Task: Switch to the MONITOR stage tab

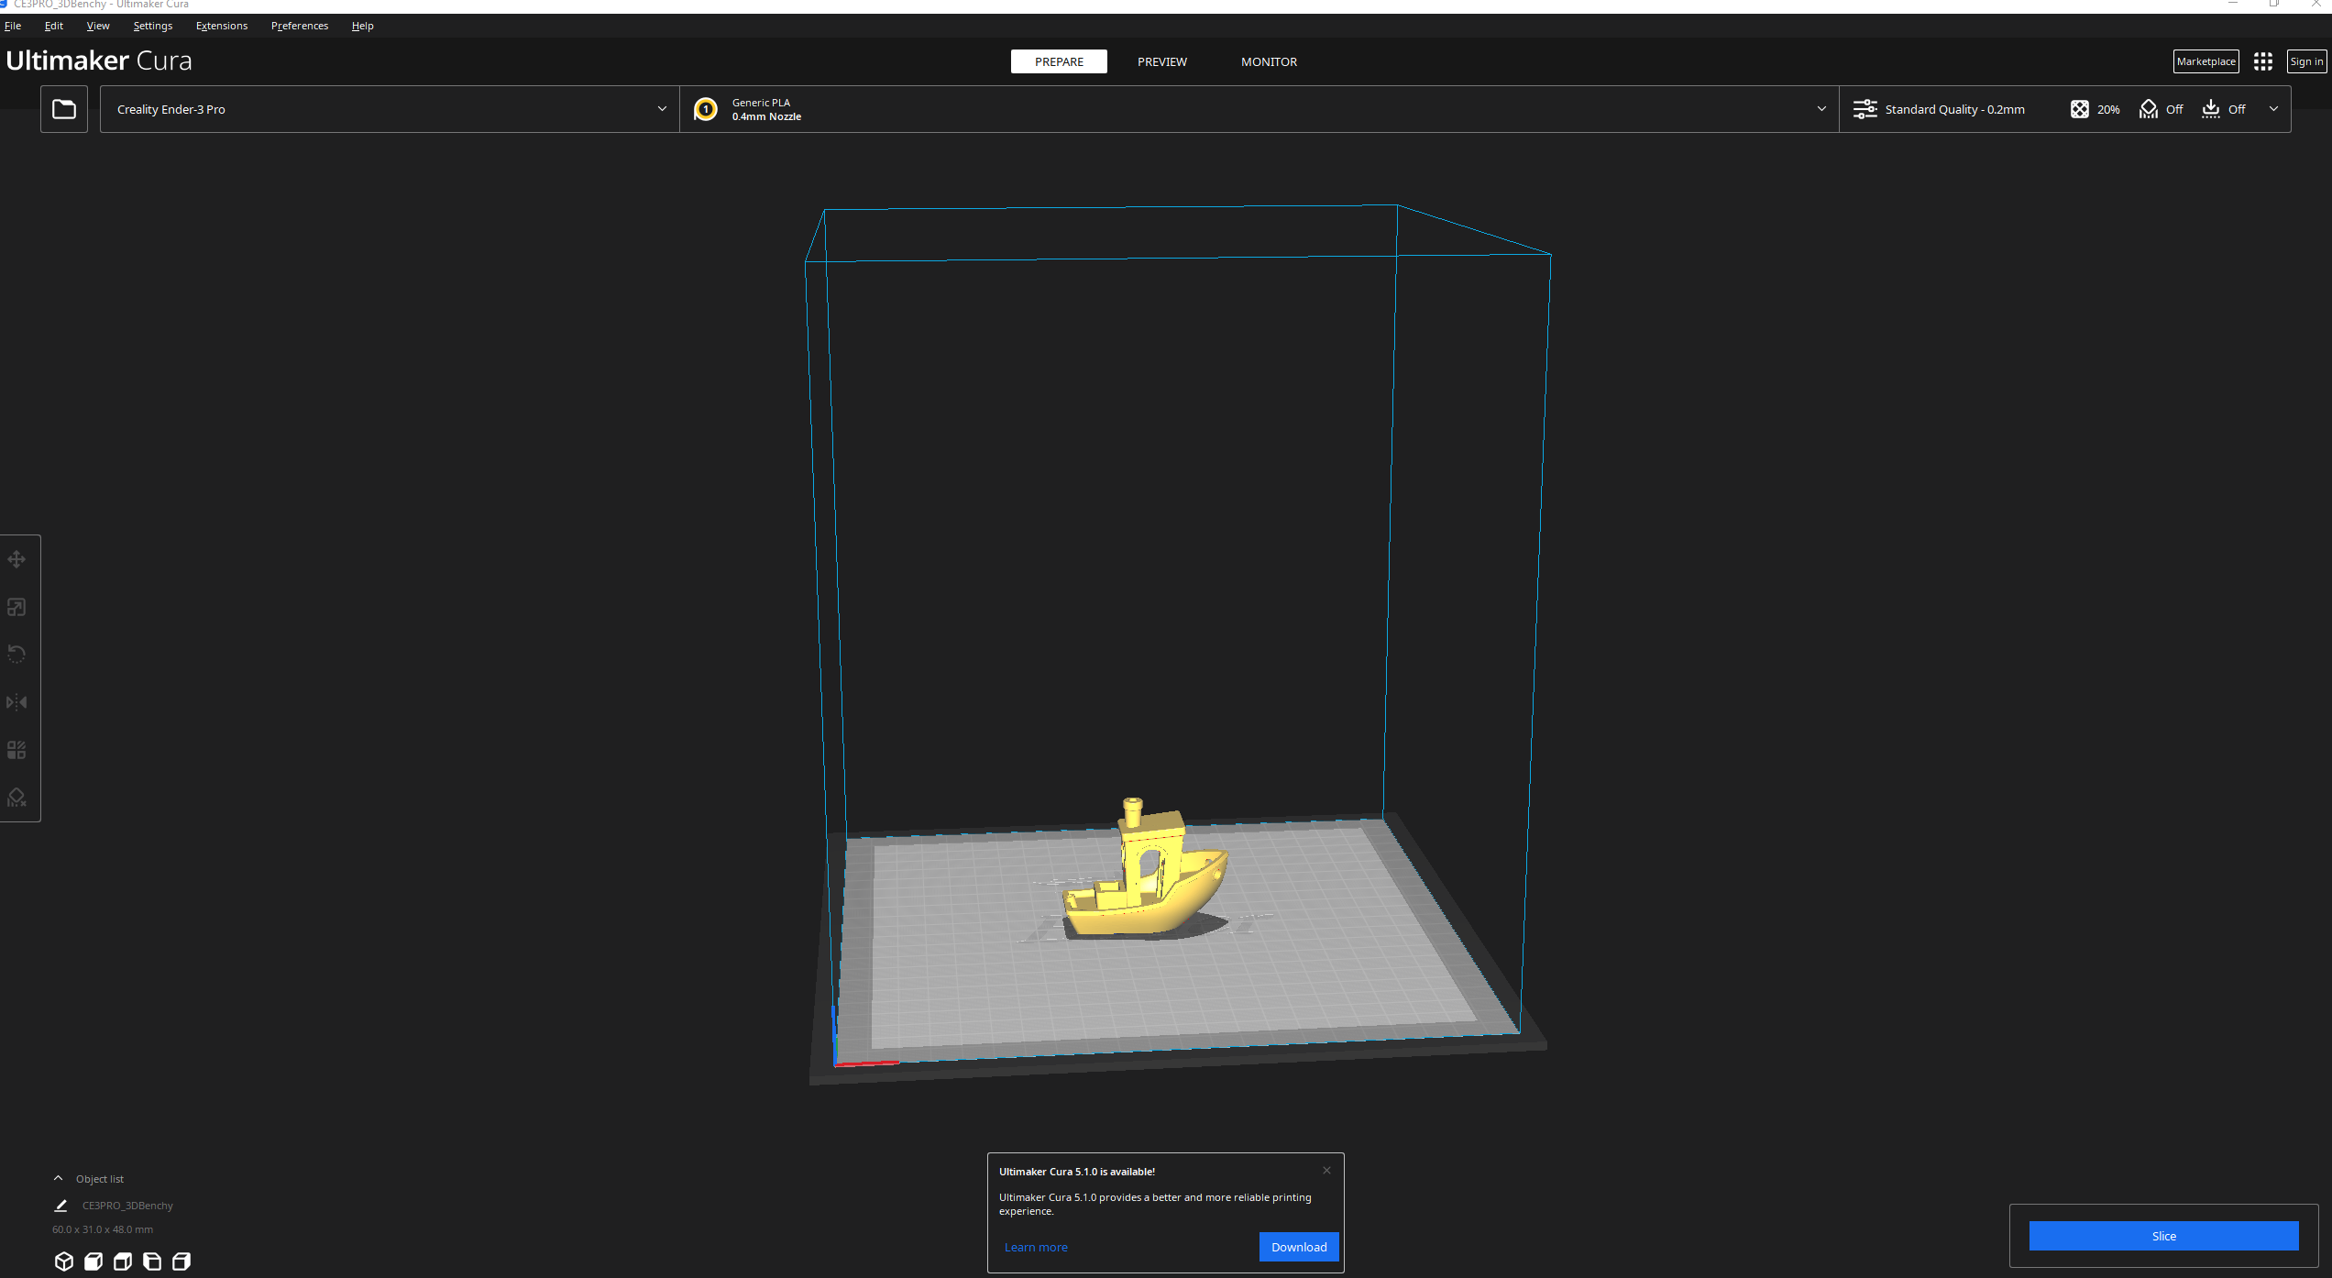Action: 1269,61
